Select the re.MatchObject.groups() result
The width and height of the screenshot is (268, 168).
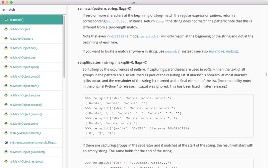31,114
